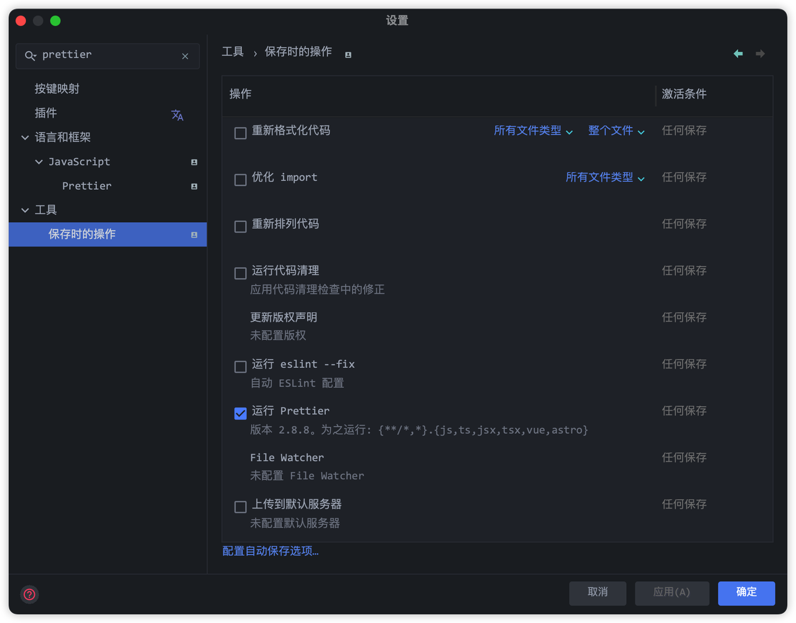Click 任何保存 in 运行 eslint row
This screenshot has height=623, width=796.
(x=684, y=364)
